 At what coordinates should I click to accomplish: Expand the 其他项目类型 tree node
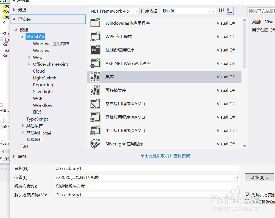pos(23,132)
